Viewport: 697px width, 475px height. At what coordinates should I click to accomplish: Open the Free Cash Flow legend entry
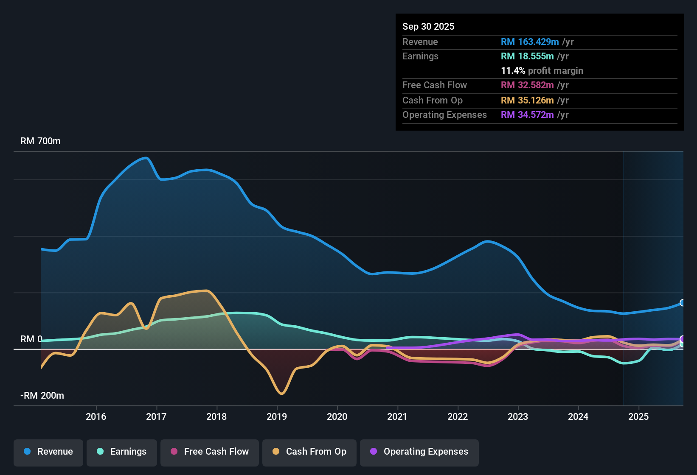(x=209, y=452)
